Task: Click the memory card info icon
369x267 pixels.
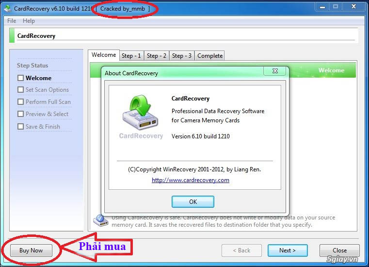Action: (x=99, y=221)
